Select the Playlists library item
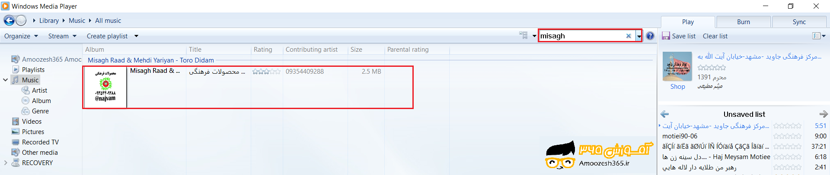The height and width of the screenshot is (175, 830). 33,70
